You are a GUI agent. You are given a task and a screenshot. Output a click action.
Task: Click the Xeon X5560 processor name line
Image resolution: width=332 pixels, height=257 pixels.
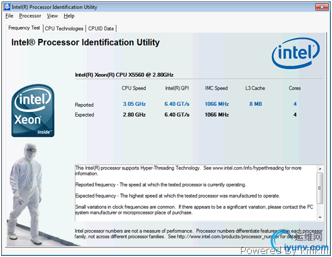click(x=124, y=75)
